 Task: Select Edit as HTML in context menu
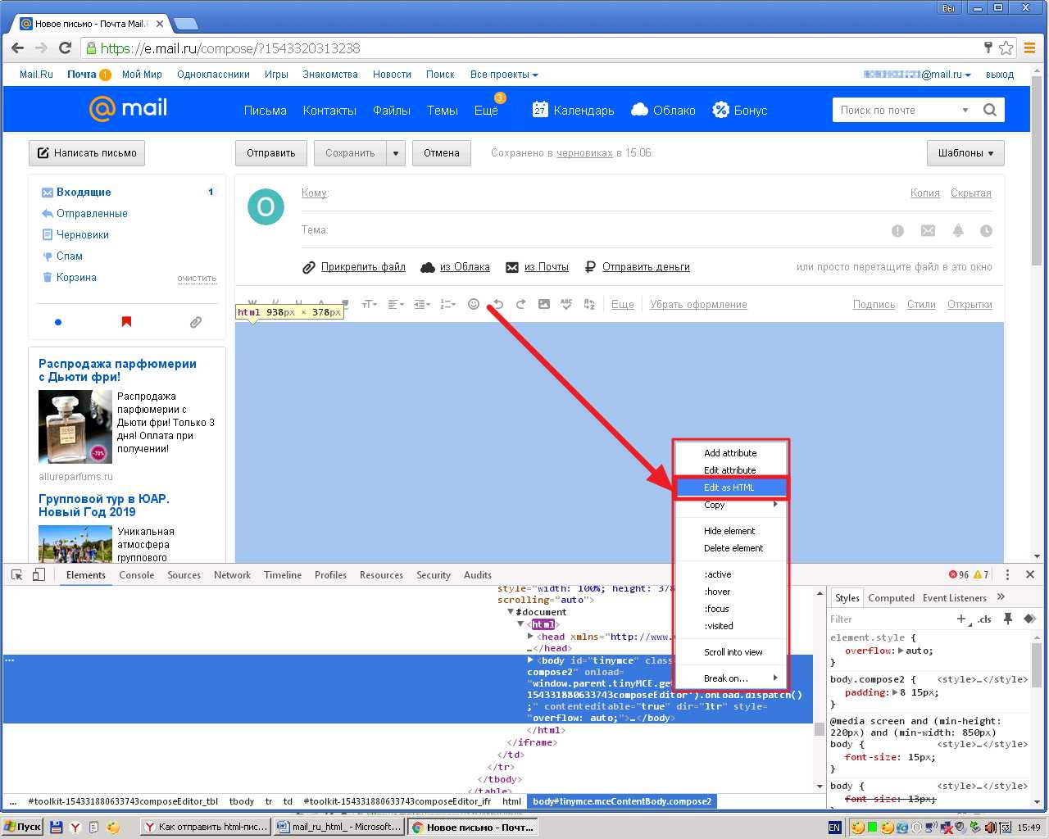pyautogui.click(x=729, y=488)
